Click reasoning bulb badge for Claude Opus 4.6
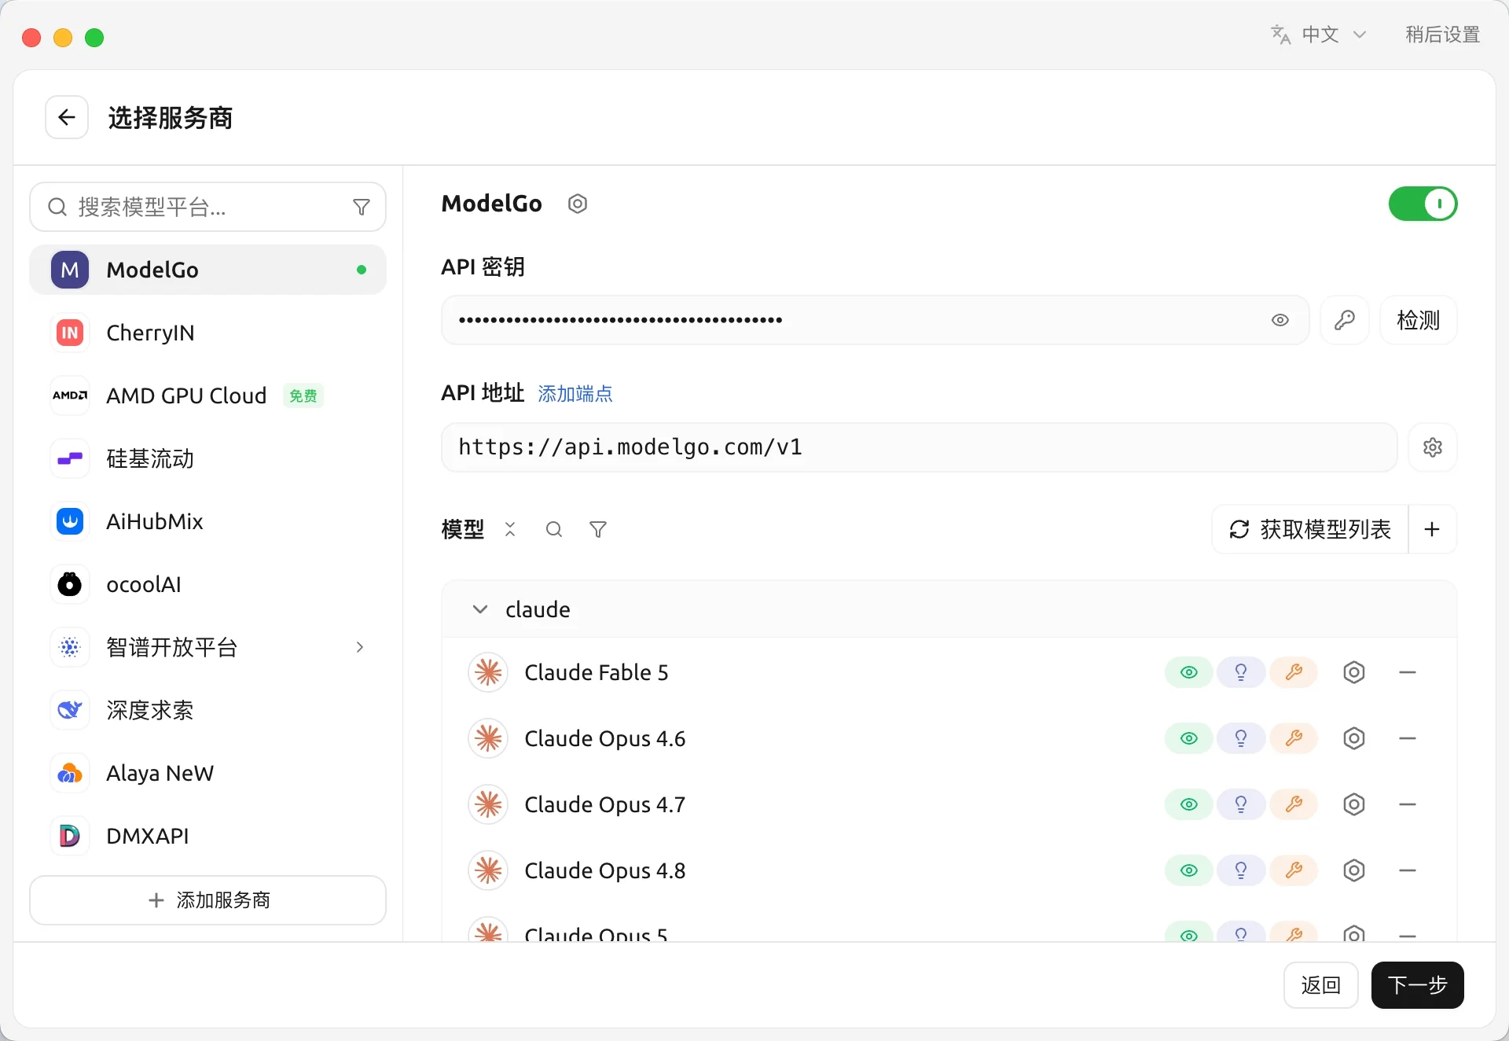Viewport: 1509px width, 1041px height. pyautogui.click(x=1241, y=738)
